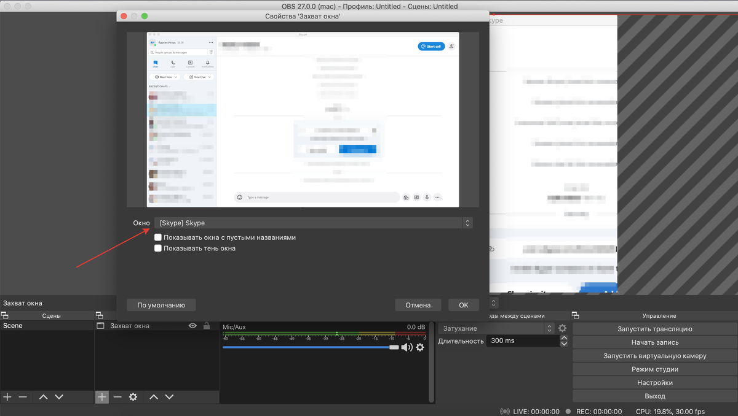Viewport: 738px width, 416px height.
Task: Move scene down in Сцены panel
Action: [x=59, y=397]
